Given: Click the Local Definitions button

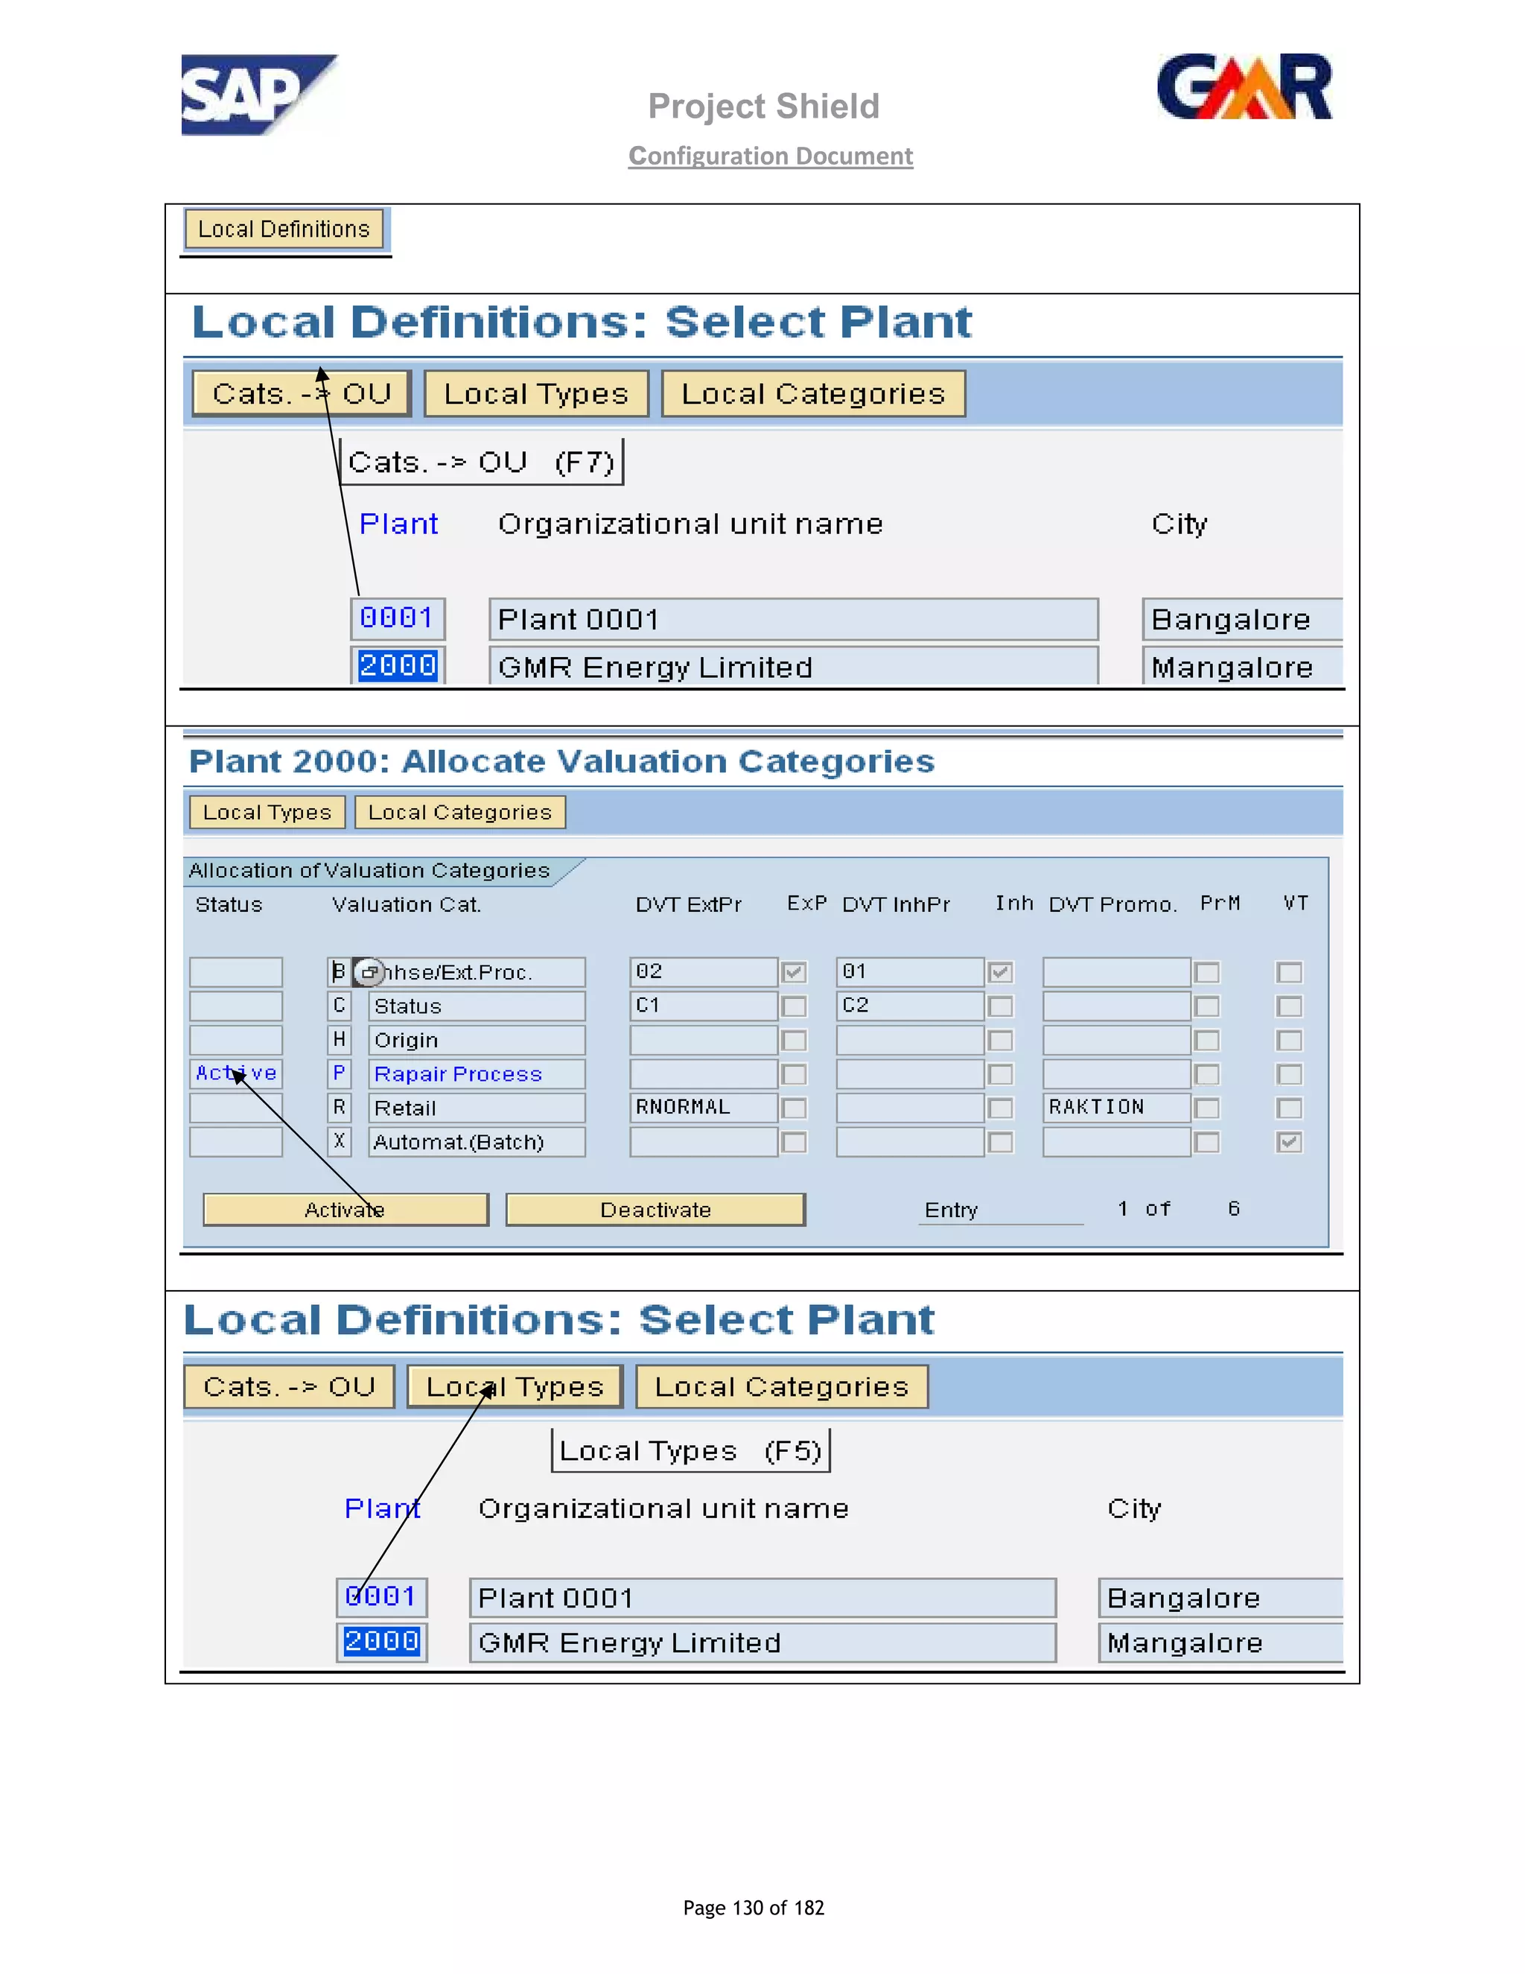Looking at the screenshot, I should [x=284, y=229].
